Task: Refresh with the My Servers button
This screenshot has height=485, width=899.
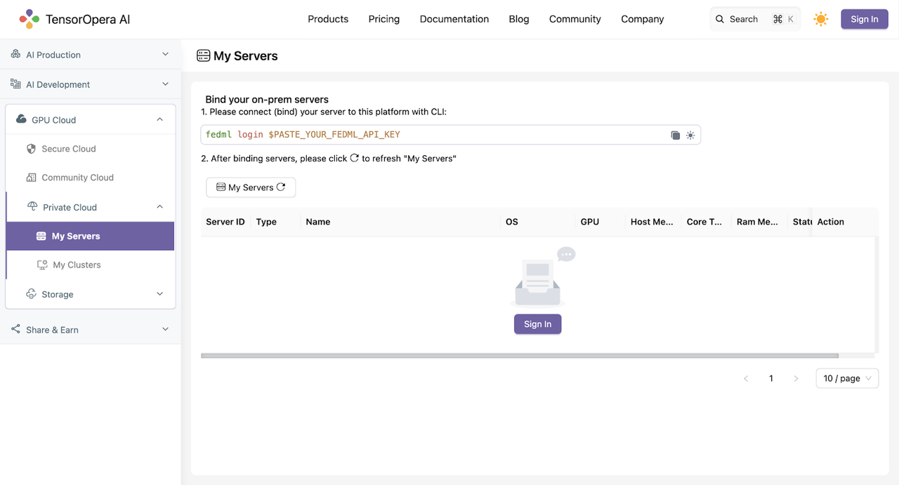Action: tap(251, 187)
